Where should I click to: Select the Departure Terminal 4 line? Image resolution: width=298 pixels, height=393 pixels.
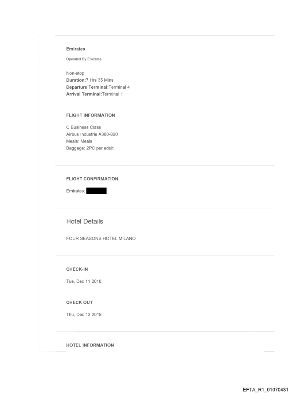pos(98,87)
